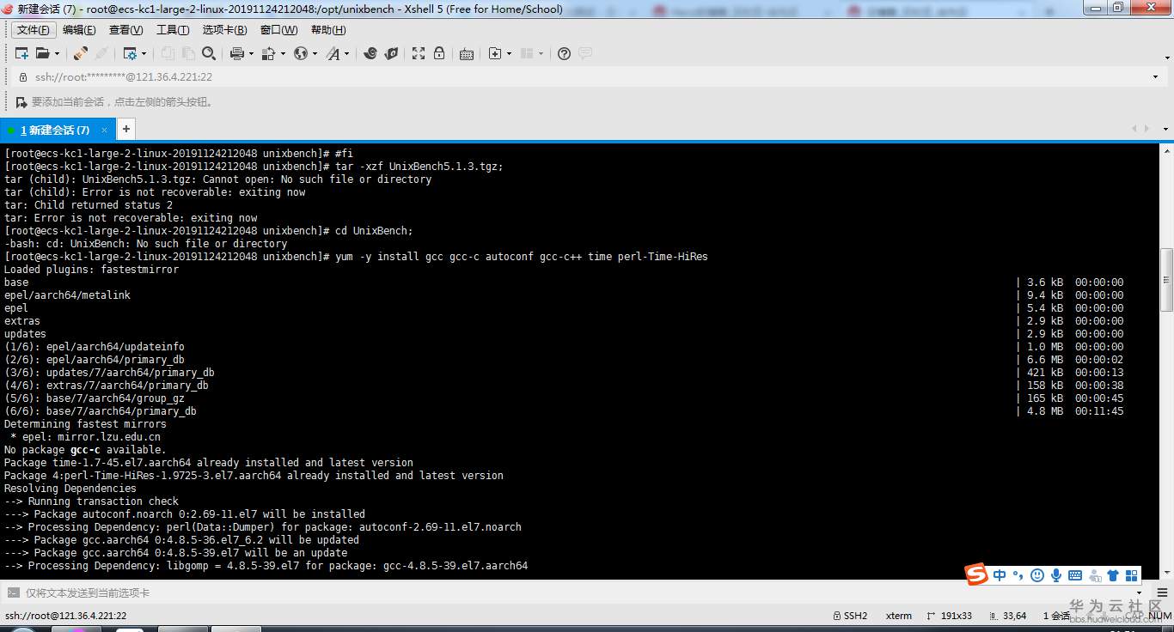Toggle Sogou 中 Chinese/English mode
1174x632 pixels.
point(1000,575)
